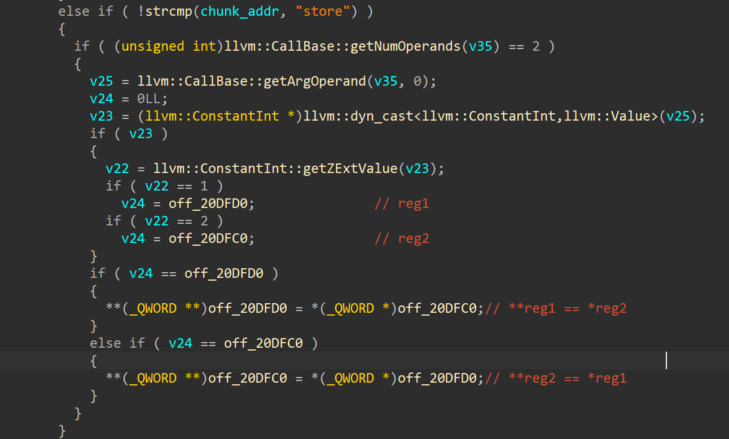
Task: Click the llvm::ConstantInt * cast type
Action: pyautogui.click(x=220, y=116)
